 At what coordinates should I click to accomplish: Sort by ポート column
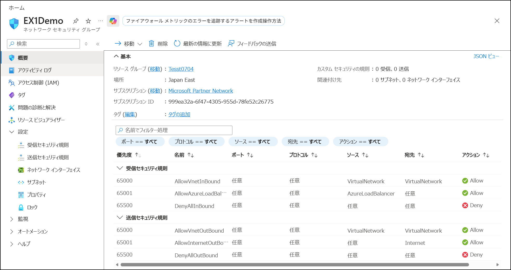[x=243, y=155]
